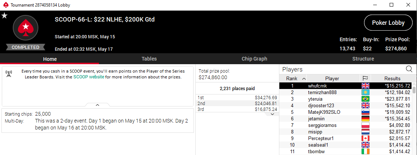Click the PokerStars spade logo

(x=26, y=28)
